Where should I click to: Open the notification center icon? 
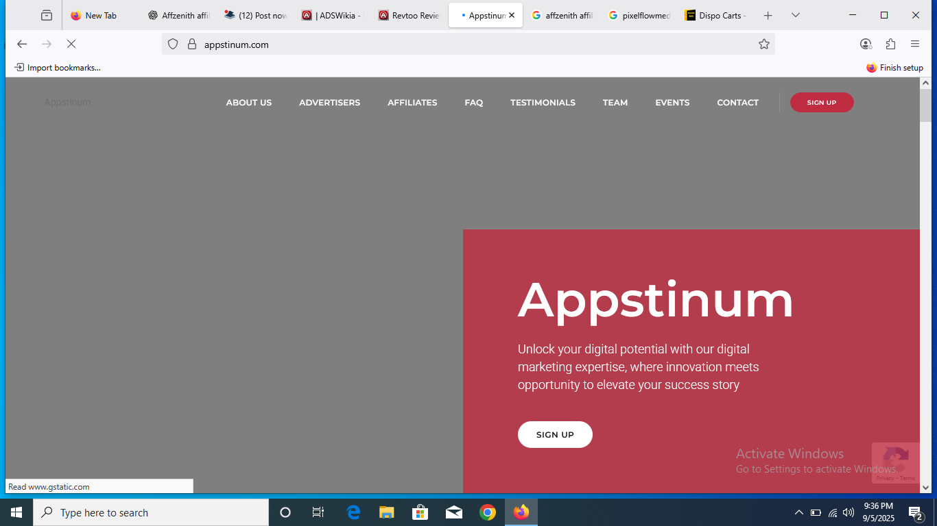point(915,512)
